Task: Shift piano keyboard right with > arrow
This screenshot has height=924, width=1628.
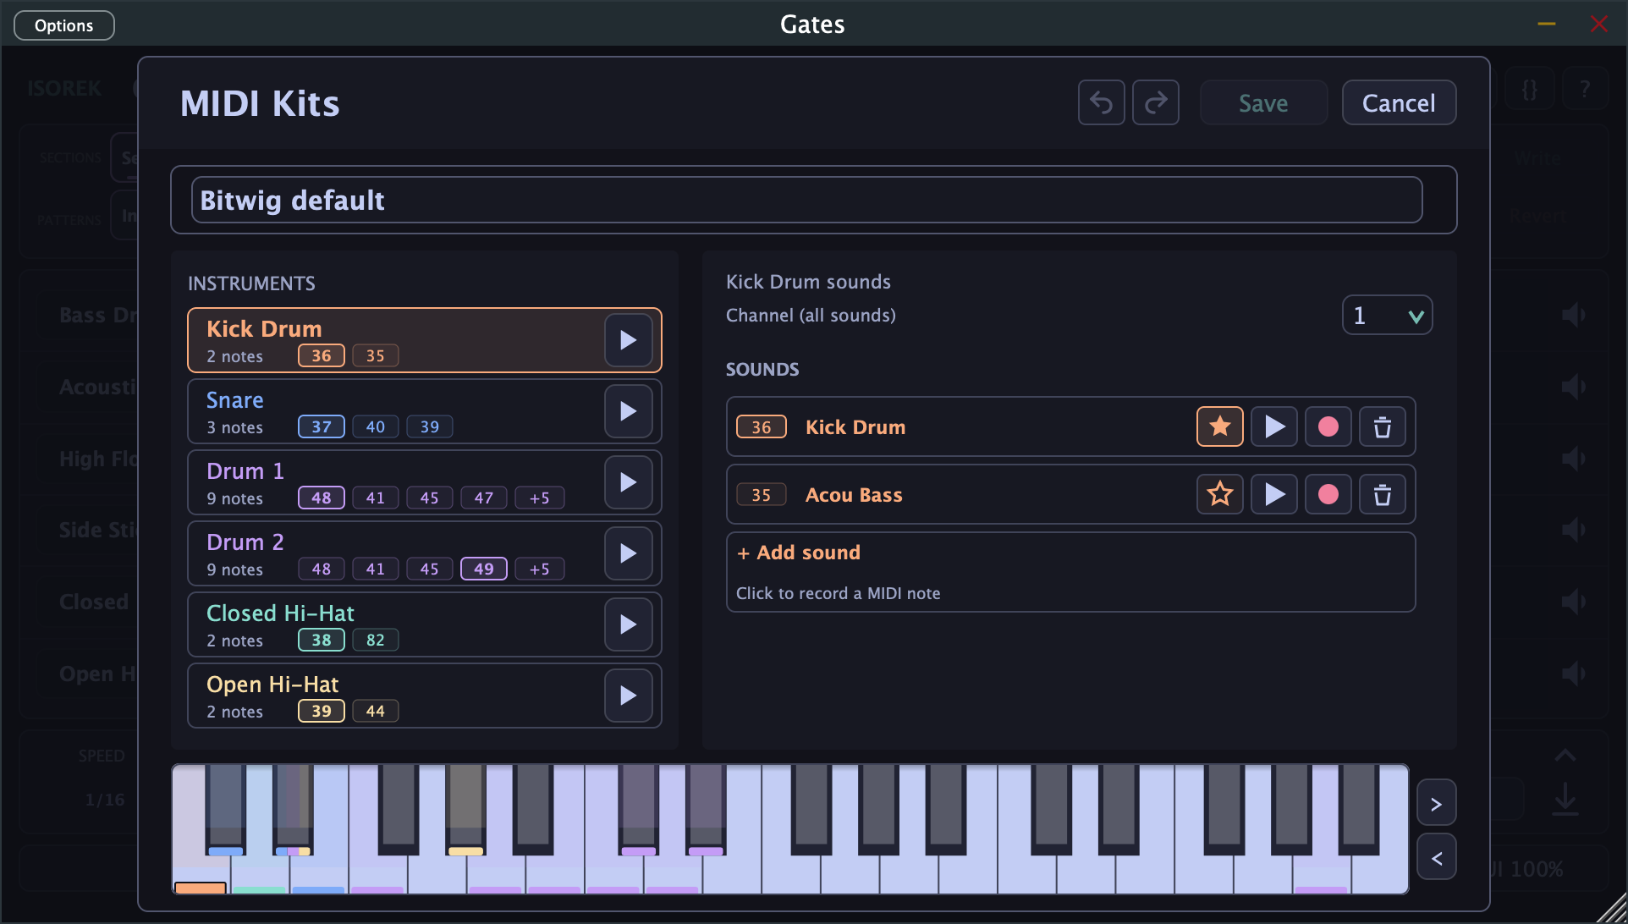Action: pos(1436,803)
